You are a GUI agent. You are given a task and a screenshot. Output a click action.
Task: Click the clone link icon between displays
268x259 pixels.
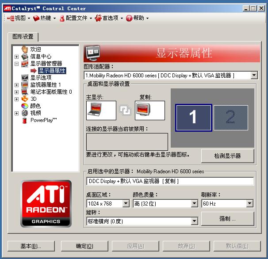[x=125, y=110]
